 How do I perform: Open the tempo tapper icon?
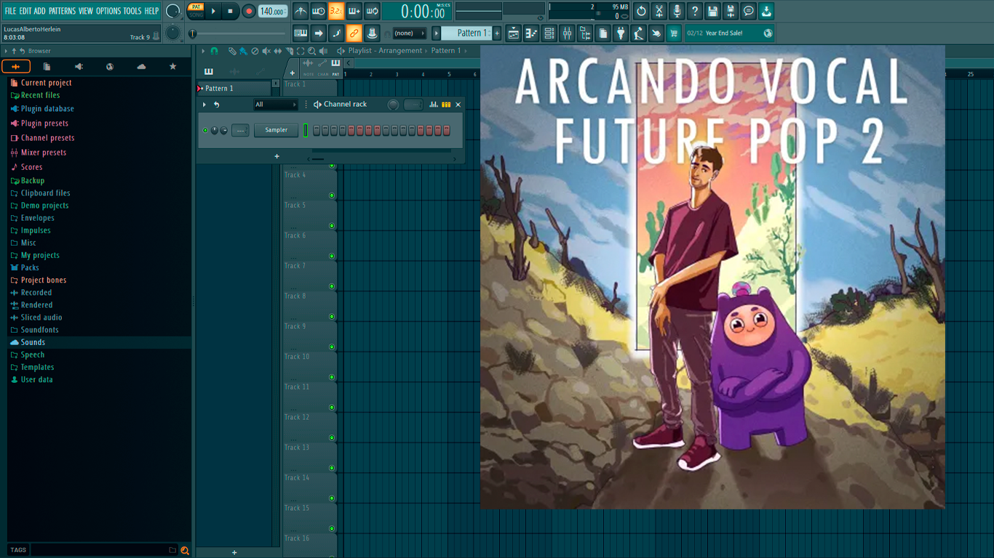pyautogui.click(x=638, y=33)
